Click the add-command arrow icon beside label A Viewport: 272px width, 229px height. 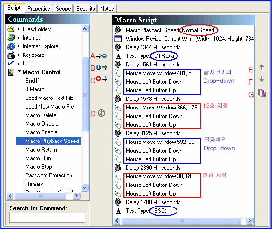[102, 56]
